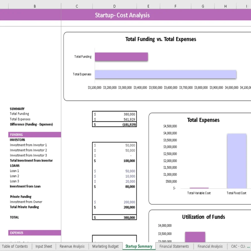The height and width of the screenshot is (251, 251).
Task: Select the column D header
Action: pyautogui.click(x=114, y=6)
